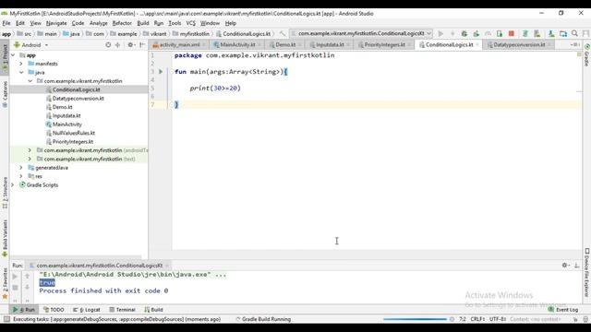Image resolution: width=591 pixels, height=332 pixels.
Task: Click the red Stop button in toolbar
Action: 512,33
